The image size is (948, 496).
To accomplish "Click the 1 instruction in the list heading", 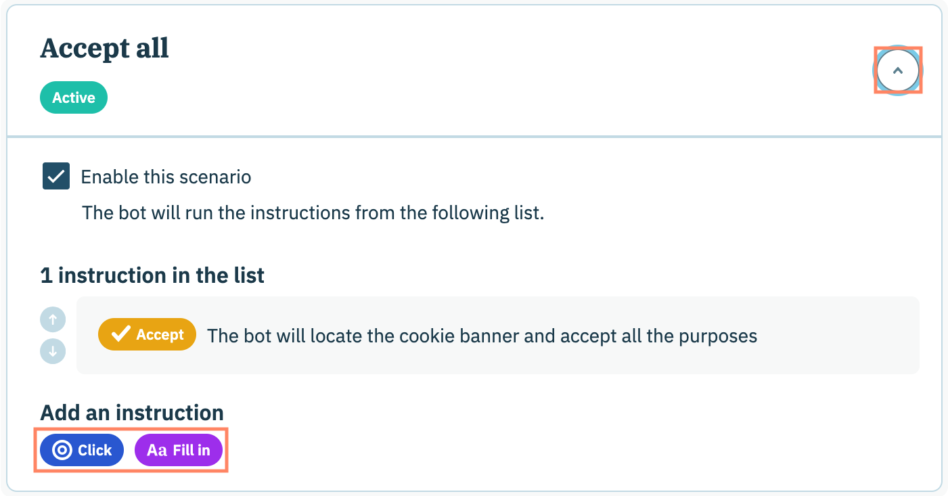I will [152, 275].
